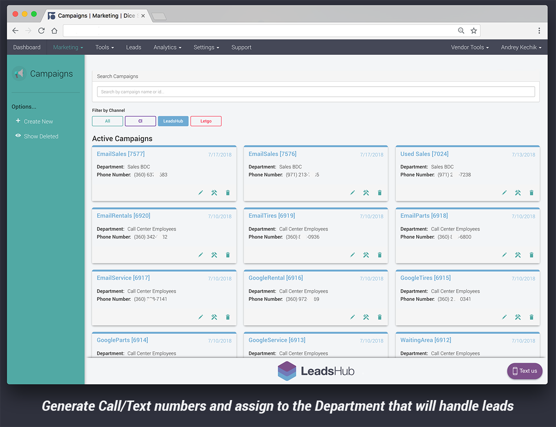Open the GoogleRental [6916] campaign title link
The height and width of the screenshot is (427, 556).
(x=275, y=278)
